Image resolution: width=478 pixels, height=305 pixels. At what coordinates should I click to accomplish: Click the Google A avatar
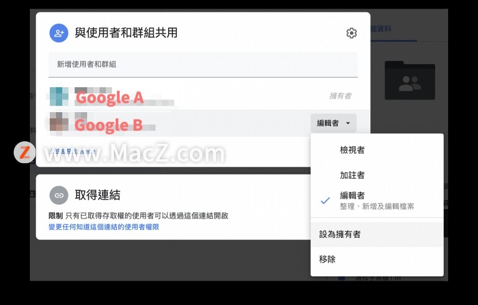[59, 96]
